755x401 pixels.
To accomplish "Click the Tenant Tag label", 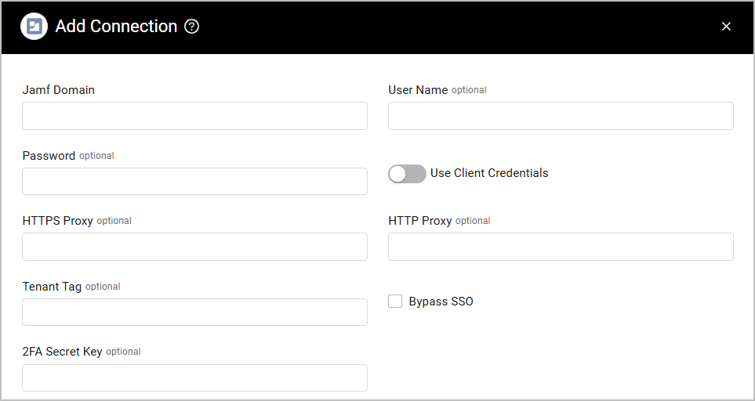I will (x=52, y=287).
